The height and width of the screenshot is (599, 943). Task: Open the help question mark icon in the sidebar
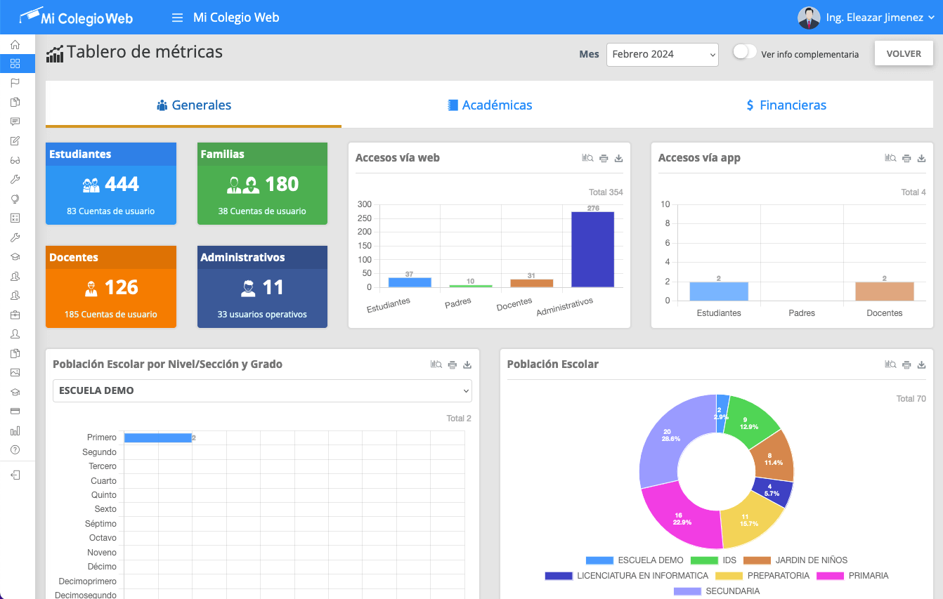tap(15, 449)
